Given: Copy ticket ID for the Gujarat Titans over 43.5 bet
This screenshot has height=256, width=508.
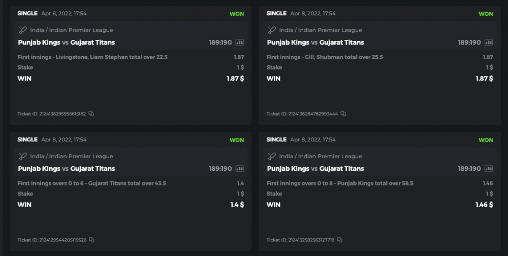Looking at the screenshot, I should click(x=92, y=240).
